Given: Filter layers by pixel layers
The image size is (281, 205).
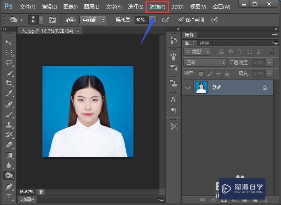Looking at the screenshot, I should [222, 52].
